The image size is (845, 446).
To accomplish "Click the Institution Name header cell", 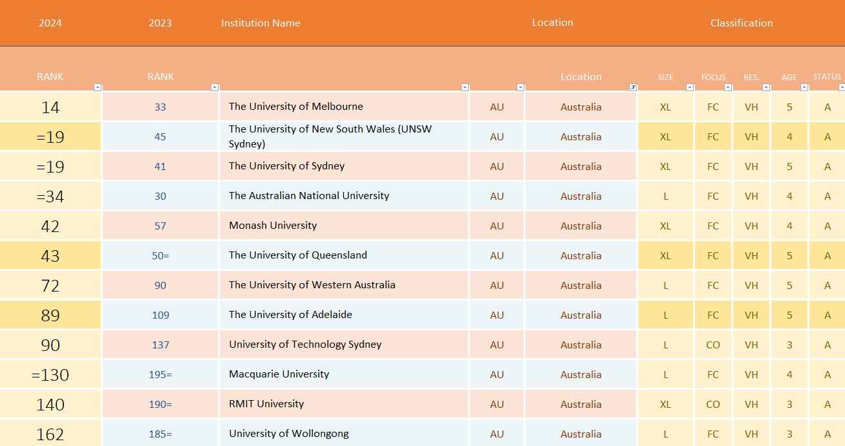I will [261, 23].
